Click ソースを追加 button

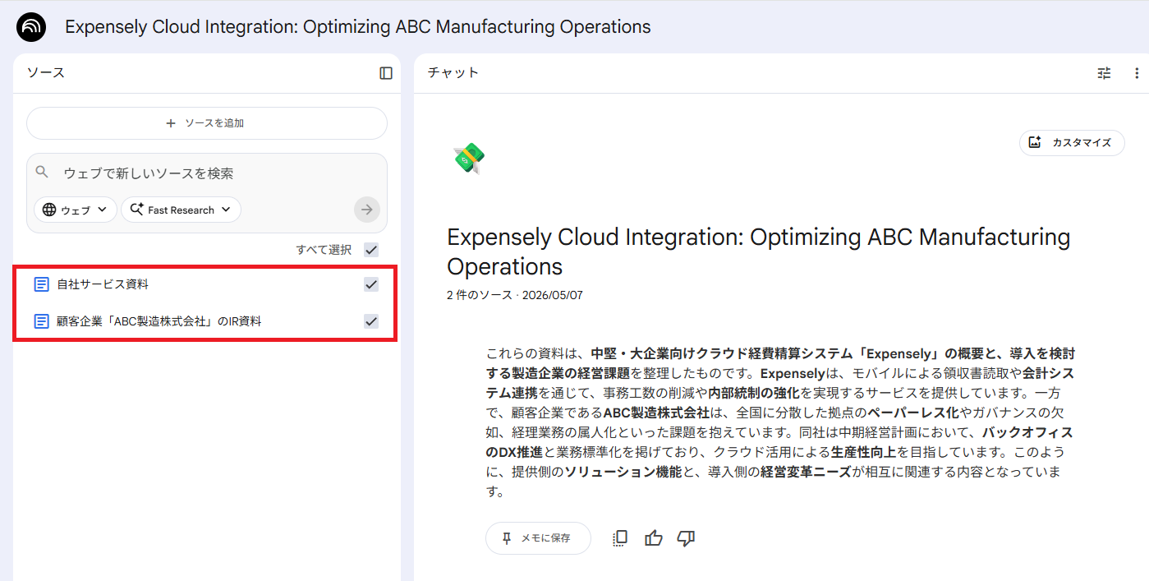[x=207, y=123]
